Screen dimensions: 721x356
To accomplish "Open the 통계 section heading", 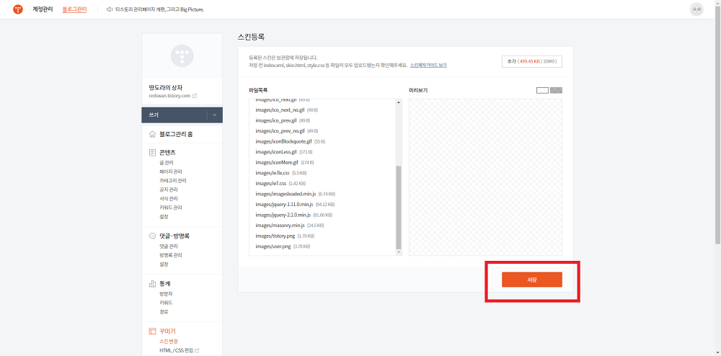I will pyautogui.click(x=165, y=283).
